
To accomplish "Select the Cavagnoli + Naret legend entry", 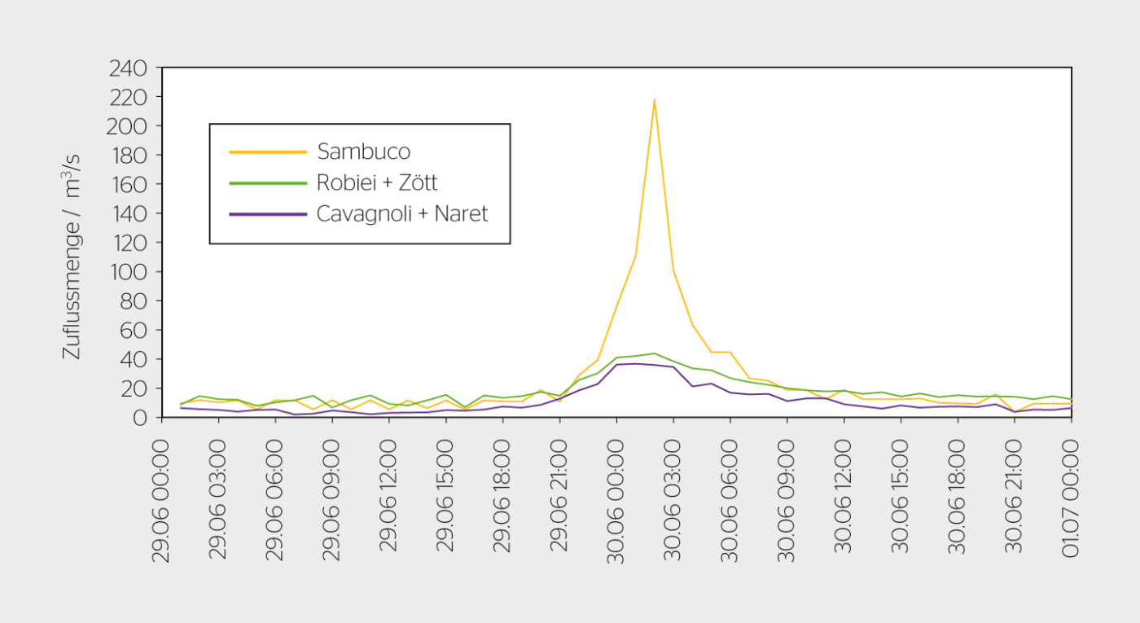I will pos(401,214).
